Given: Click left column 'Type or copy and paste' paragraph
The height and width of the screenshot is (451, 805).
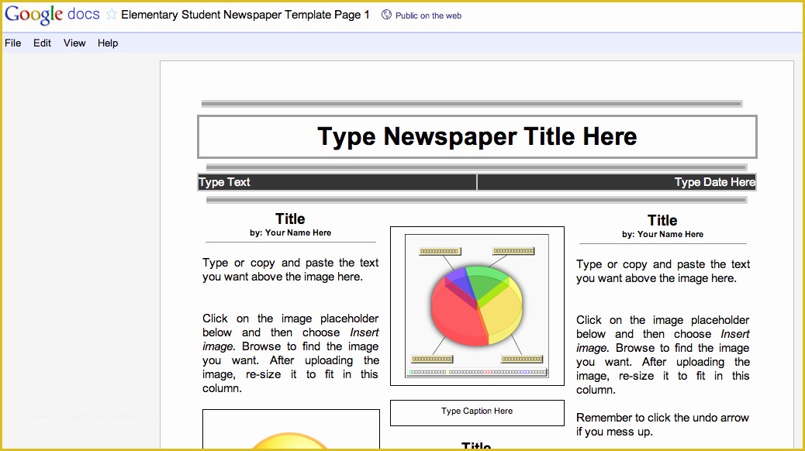Looking at the screenshot, I should [x=291, y=270].
